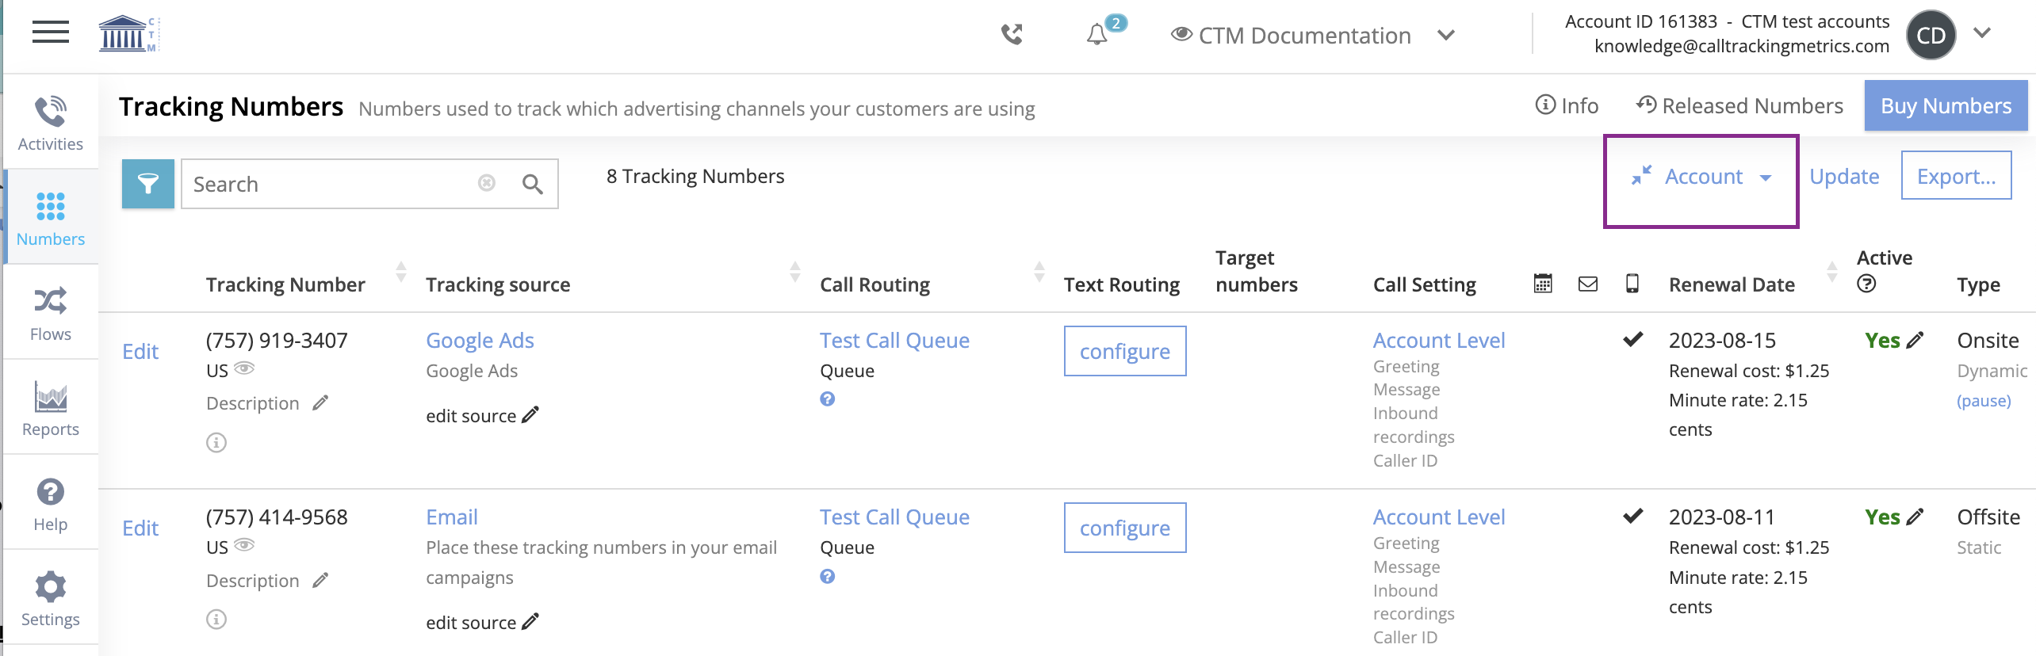2036x656 pixels.
Task: Click the 8 Tracking Numbers count
Action: click(x=695, y=176)
